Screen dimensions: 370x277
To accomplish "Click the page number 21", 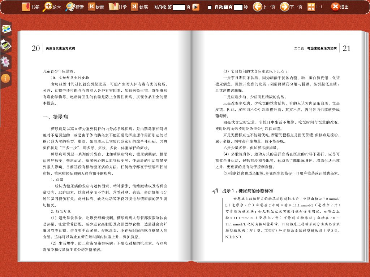I will [x=347, y=48].
